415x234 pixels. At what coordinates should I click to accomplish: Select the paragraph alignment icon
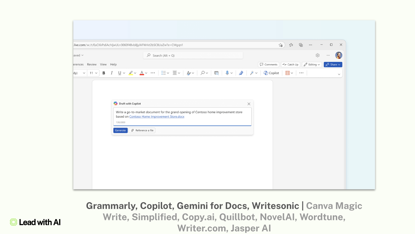175,73
